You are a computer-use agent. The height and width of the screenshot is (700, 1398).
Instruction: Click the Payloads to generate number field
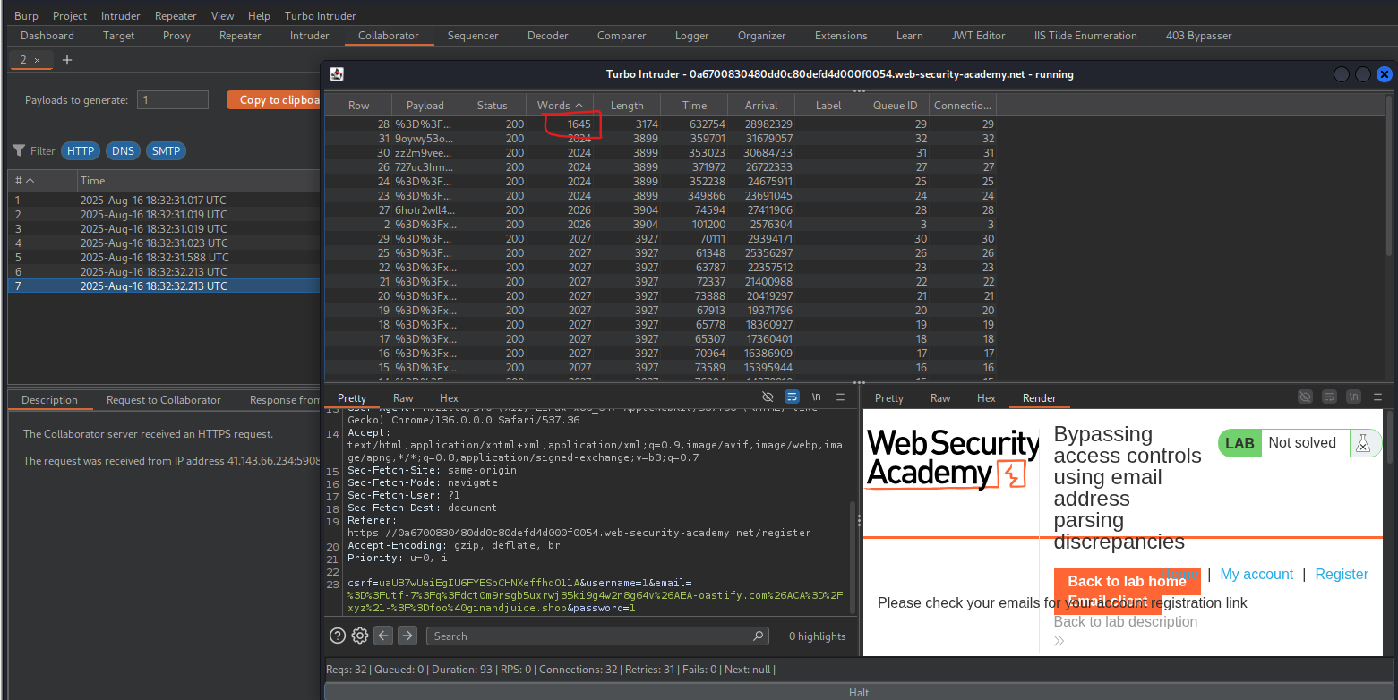[173, 99]
